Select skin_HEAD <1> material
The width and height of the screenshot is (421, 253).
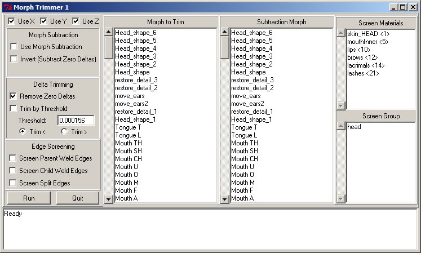coord(368,34)
